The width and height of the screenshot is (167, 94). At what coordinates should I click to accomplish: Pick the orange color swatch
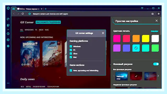tap(136, 39)
